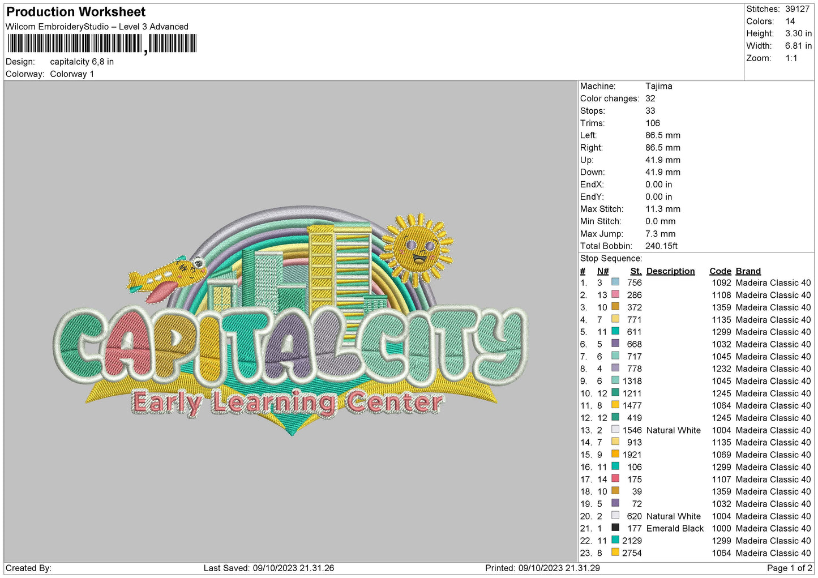Click the Min Stitch value 0.0 mm
This screenshot has height=578, width=818.
661,221
